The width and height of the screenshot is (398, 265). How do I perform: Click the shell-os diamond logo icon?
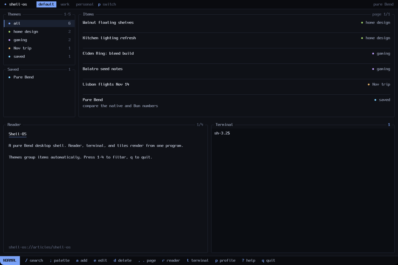click(x=5, y=4)
